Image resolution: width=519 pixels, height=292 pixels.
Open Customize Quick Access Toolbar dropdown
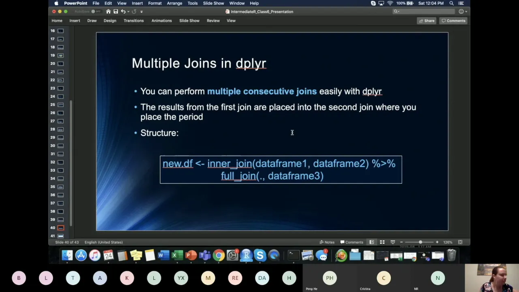[141, 11]
